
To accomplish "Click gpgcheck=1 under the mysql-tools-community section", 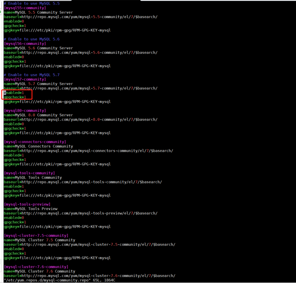I will point(15,191).
